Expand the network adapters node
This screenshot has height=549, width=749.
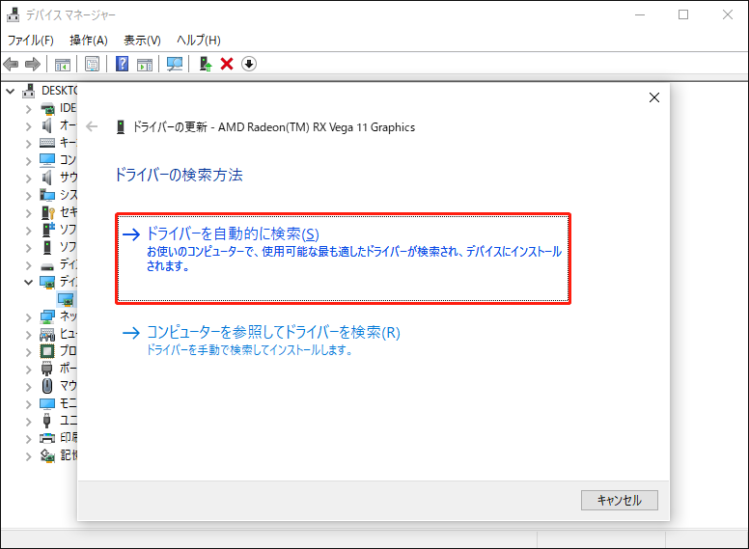29,317
